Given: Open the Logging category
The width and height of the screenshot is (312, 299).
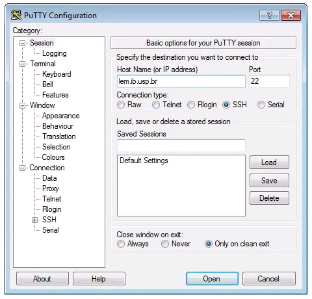Looking at the screenshot, I should [x=55, y=53].
